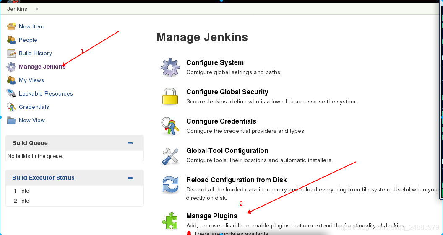Click the My Views icon

click(11, 80)
